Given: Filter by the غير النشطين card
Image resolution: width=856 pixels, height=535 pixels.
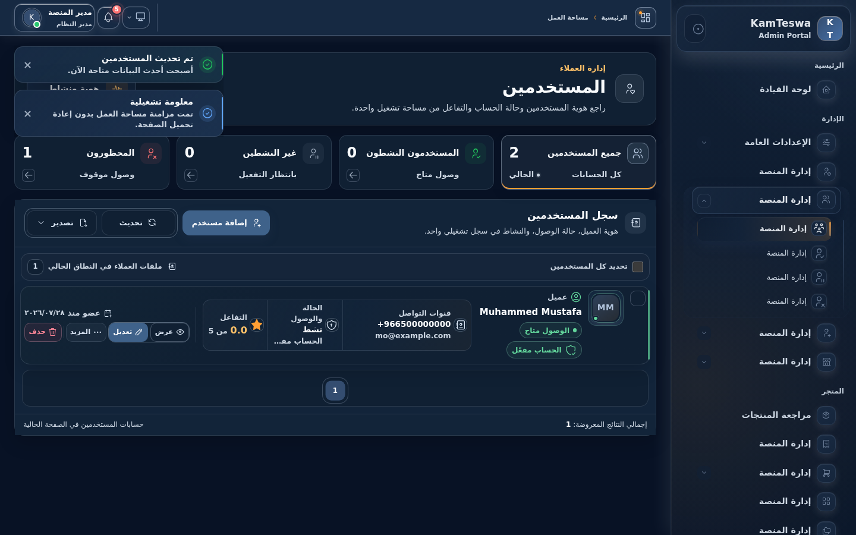Looking at the screenshot, I should (254, 162).
